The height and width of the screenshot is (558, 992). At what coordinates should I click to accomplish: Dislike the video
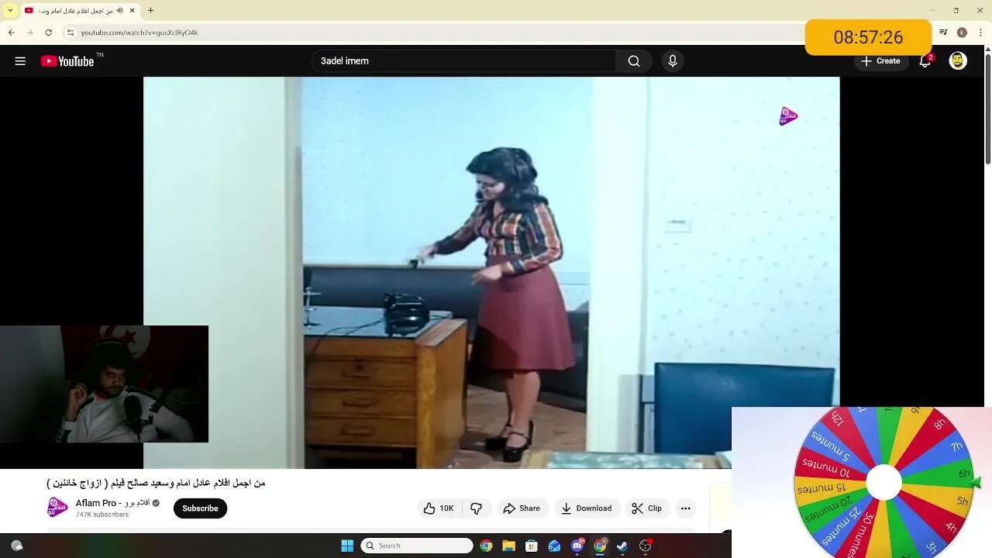pyautogui.click(x=476, y=508)
